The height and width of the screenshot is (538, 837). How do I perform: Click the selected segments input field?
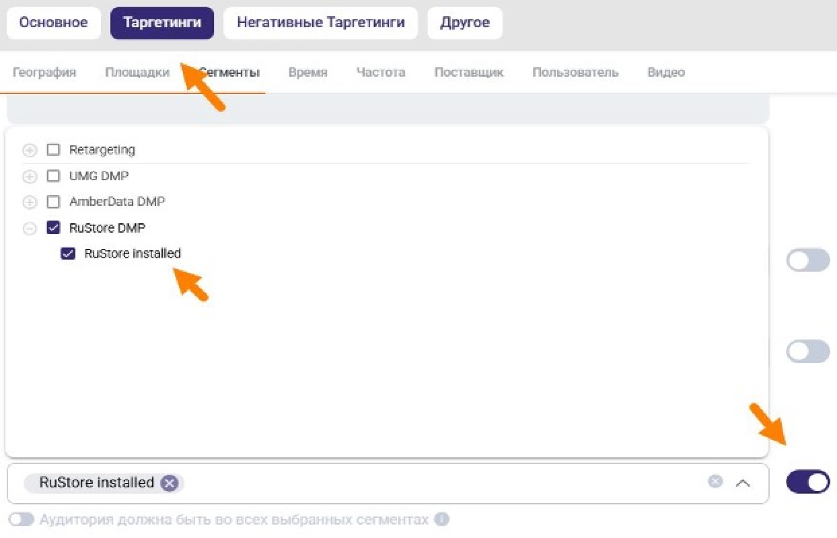(x=437, y=483)
